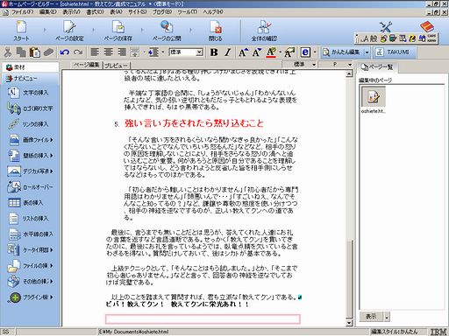The height and width of the screenshot is (336, 449).
Task: Click the blue undo arrow
Action: point(64,52)
